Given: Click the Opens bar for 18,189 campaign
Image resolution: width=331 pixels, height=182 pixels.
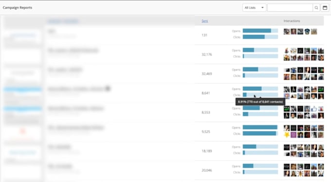Looking at the screenshot, I should click(x=260, y=146).
